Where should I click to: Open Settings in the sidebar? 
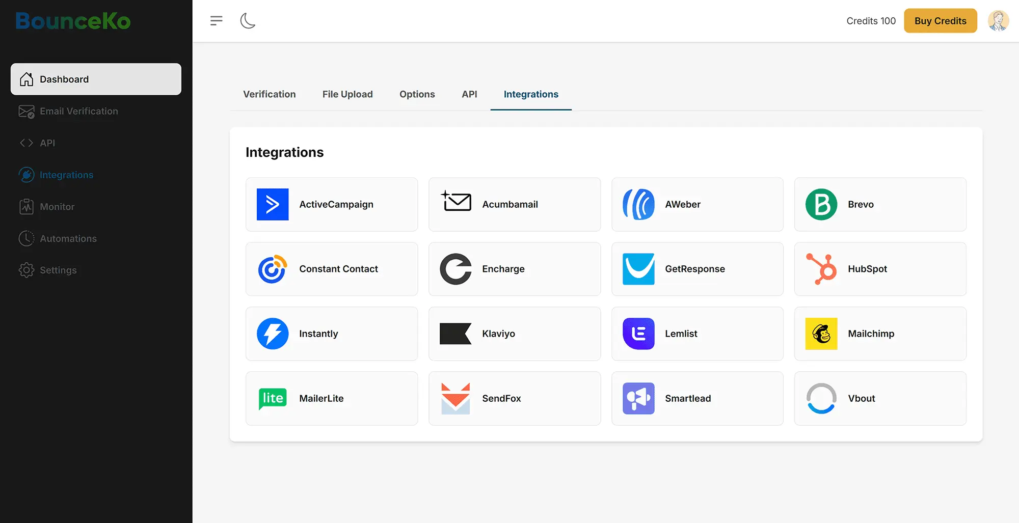tap(96, 270)
